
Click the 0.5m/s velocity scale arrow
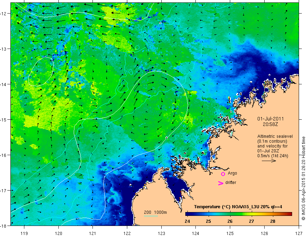tap(269, 161)
